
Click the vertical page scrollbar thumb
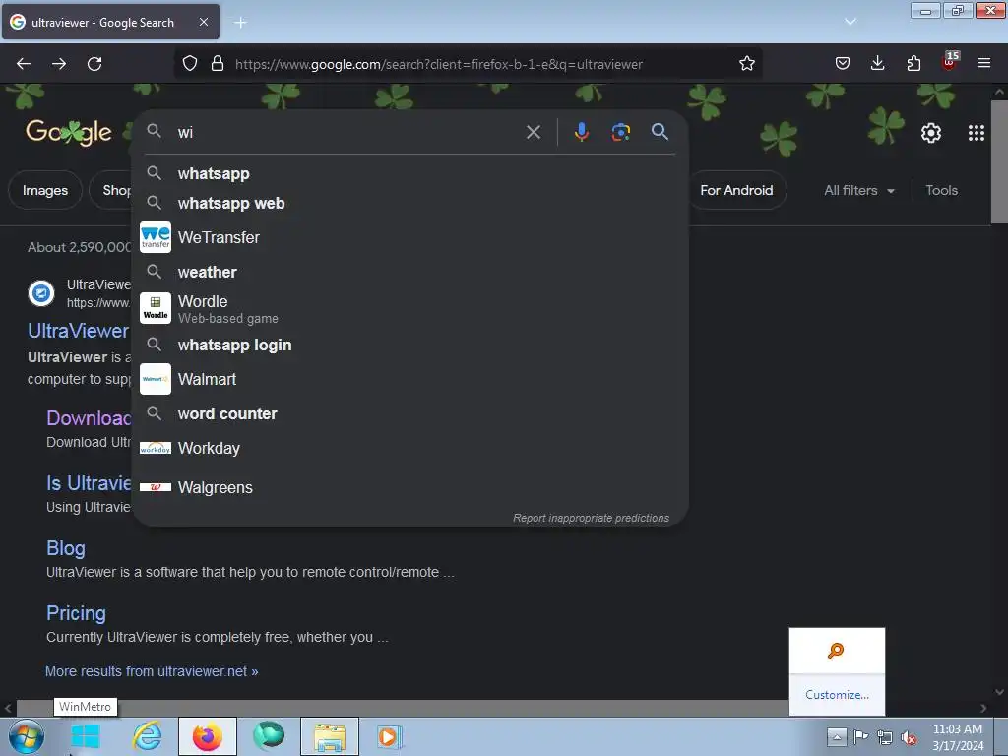tap(999, 162)
